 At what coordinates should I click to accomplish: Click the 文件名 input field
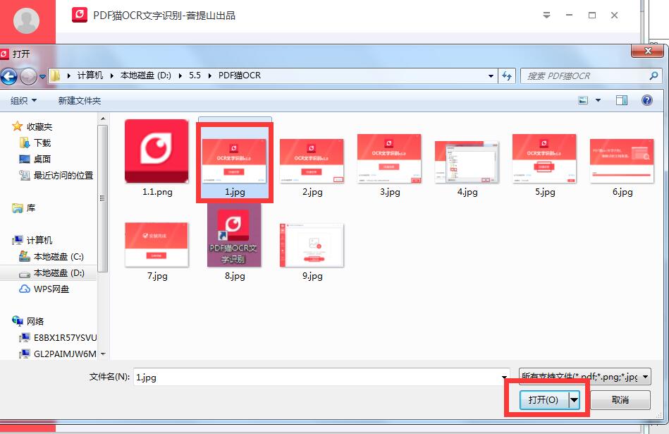(x=321, y=378)
